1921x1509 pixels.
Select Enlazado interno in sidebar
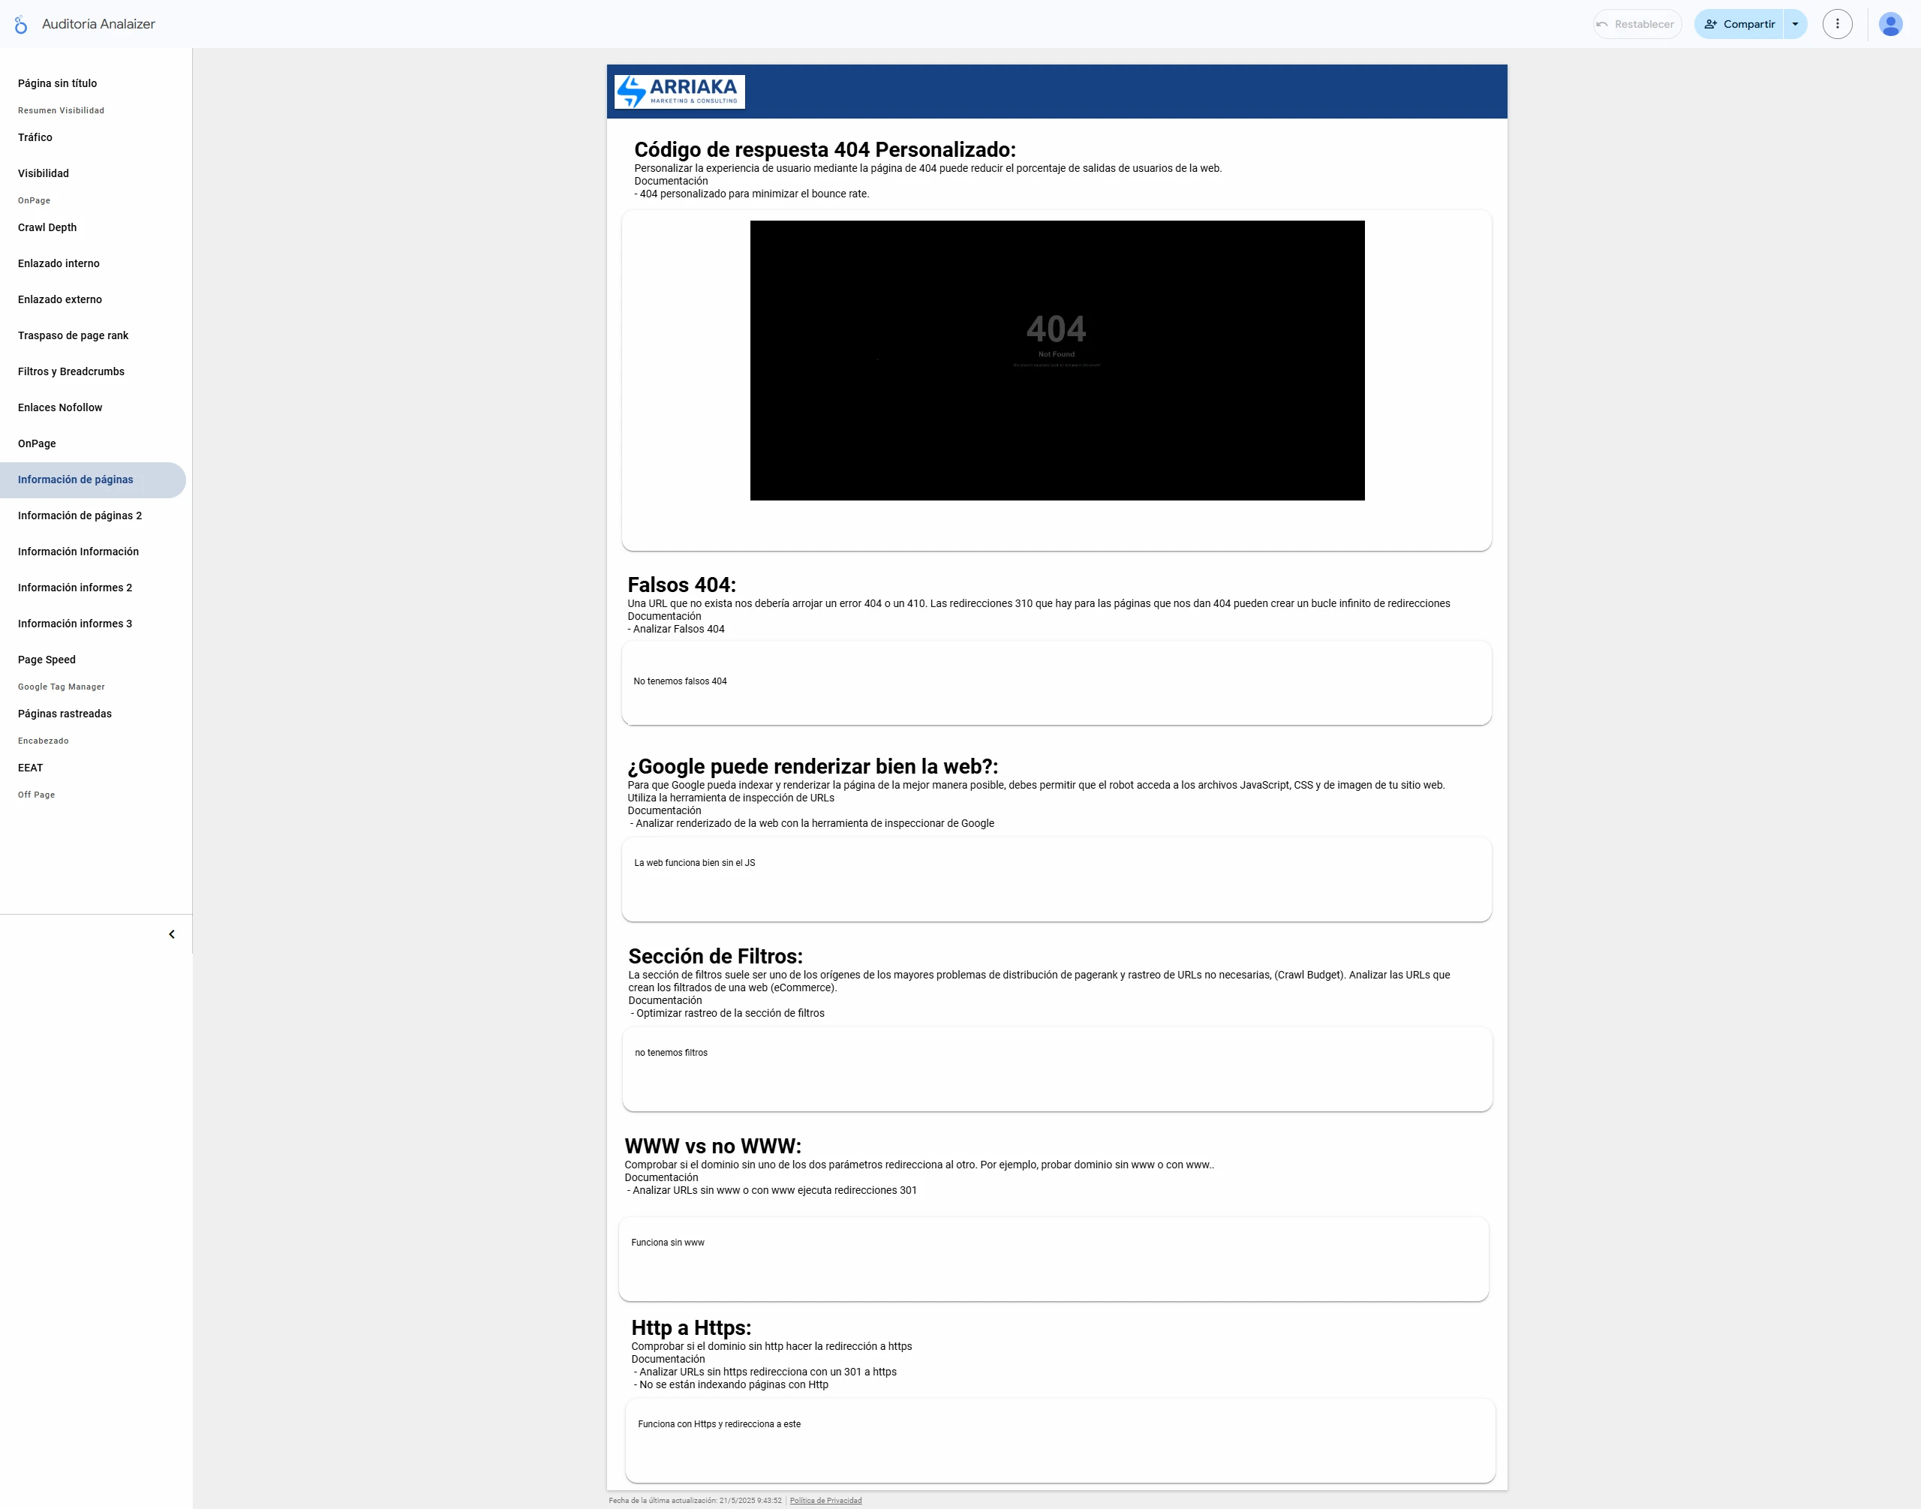(x=59, y=264)
